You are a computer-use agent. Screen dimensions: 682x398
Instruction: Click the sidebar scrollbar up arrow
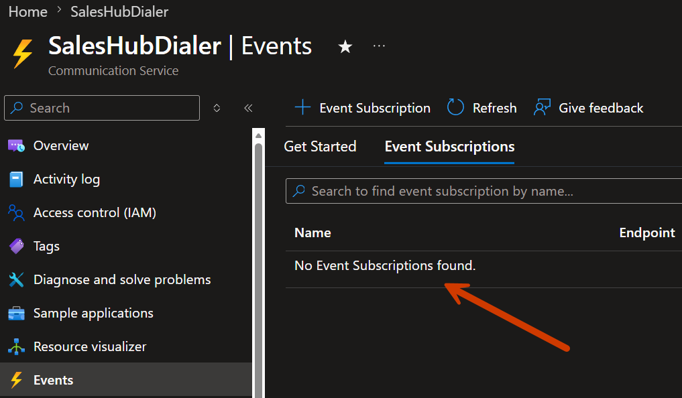coord(258,135)
